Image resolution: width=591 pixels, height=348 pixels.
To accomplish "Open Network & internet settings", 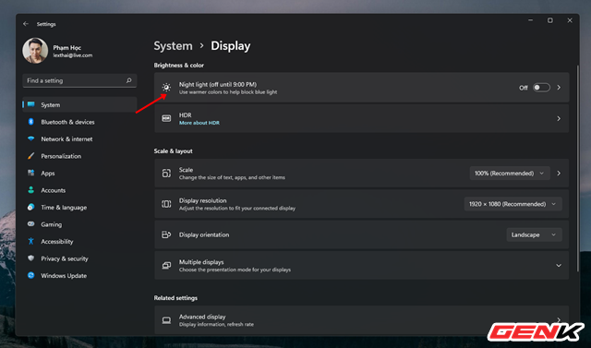I will coord(79,139).
